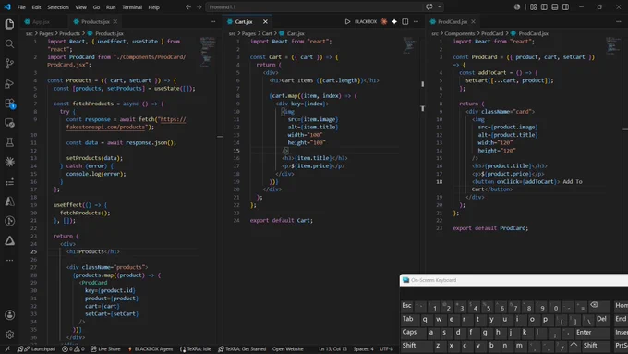Screen dimensions: 628x354
Task: Switch to the Products.jsx tab
Action: click(x=95, y=21)
